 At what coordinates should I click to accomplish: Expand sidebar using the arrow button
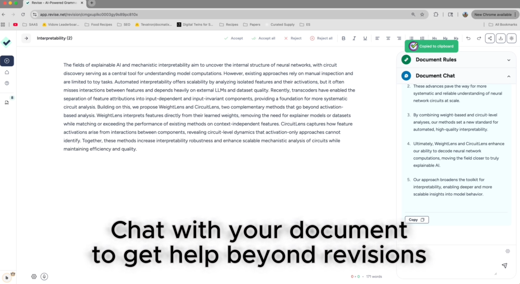pos(26,38)
